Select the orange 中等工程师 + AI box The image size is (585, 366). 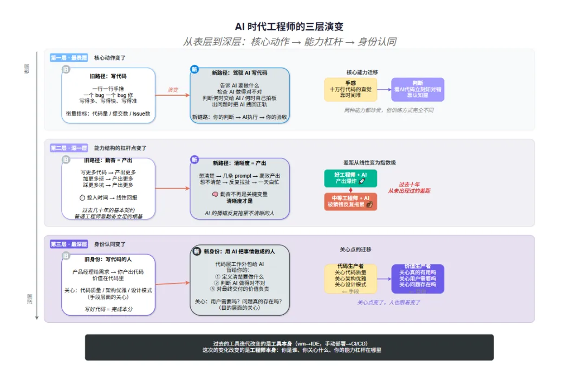tap(350, 202)
